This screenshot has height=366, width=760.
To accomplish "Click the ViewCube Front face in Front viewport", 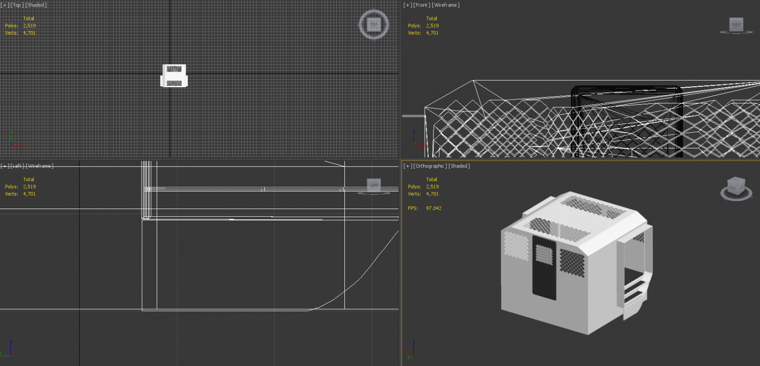I will (x=736, y=24).
